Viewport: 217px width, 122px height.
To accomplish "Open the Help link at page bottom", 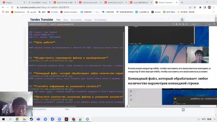I will click(67, 109).
